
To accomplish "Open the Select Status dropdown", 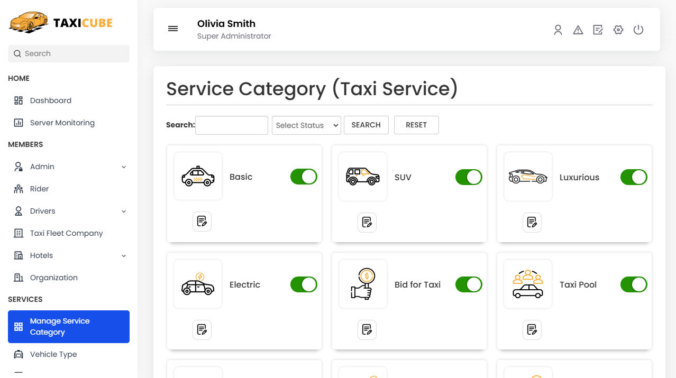I will click(x=306, y=125).
